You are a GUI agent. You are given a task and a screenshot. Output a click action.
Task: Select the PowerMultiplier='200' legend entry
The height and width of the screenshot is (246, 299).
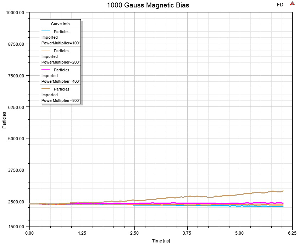coord(61,62)
